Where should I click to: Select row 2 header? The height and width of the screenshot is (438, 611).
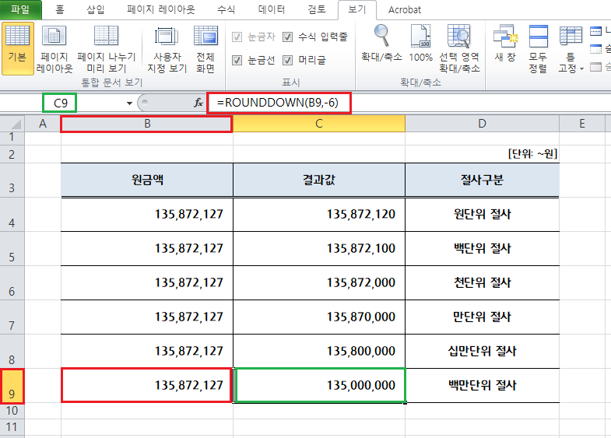[x=12, y=154]
